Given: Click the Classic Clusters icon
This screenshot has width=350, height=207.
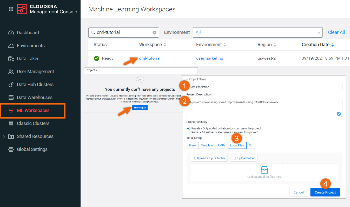Looking at the screenshot, I should tap(11, 123).
